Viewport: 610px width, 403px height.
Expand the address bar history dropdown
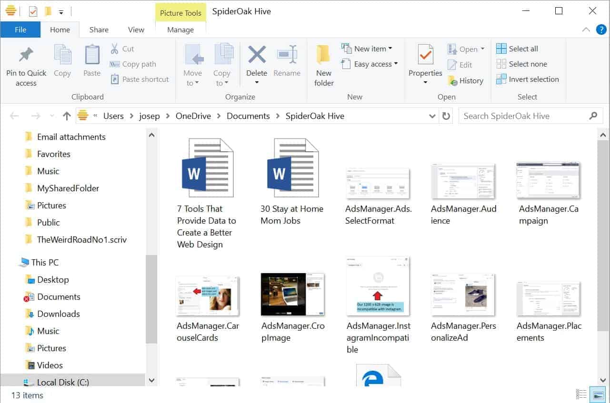(x=432, y=116)
